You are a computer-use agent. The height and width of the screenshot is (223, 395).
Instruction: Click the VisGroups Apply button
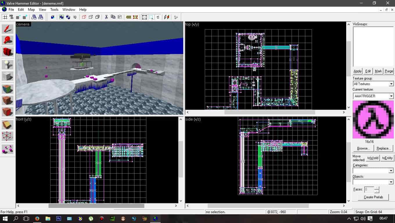tap(358, 71)
